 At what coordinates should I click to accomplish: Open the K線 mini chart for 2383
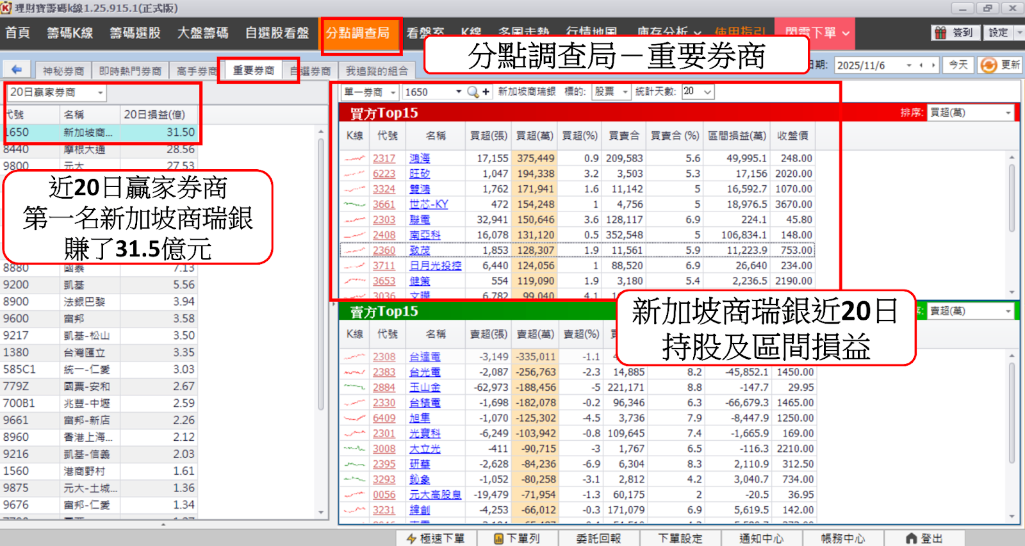pyautogui.click(x=354, y=372)
